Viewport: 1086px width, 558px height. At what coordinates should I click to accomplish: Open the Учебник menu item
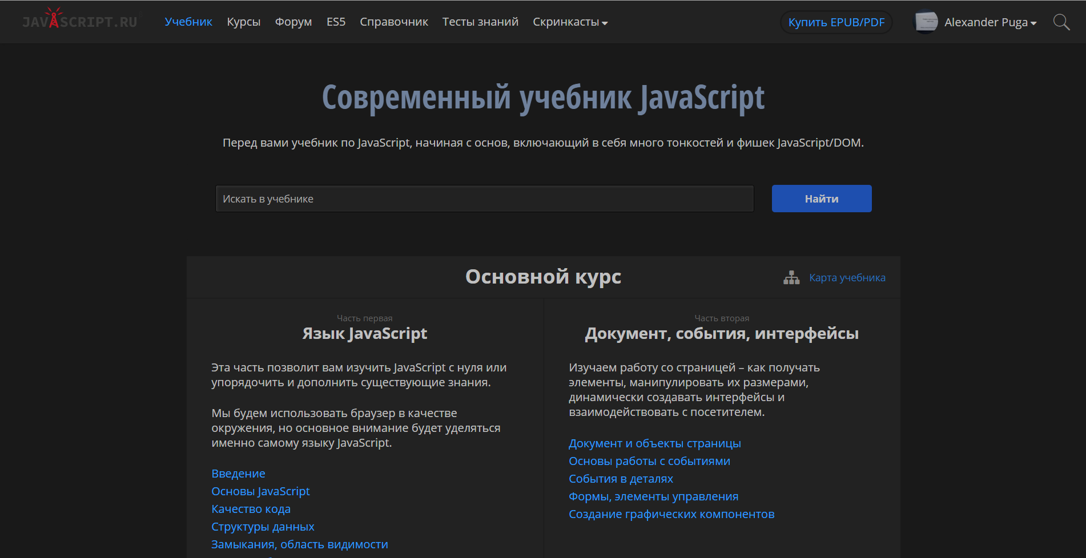[x=188, y=22]
